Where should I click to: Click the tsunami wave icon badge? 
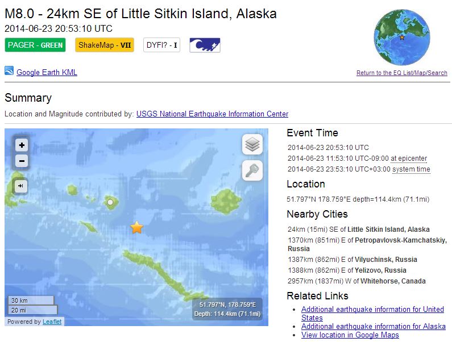[x=205, y=45]
